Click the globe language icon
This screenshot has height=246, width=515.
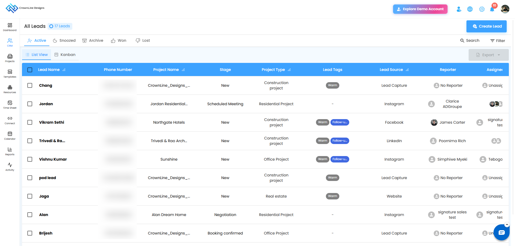point(470,9)
